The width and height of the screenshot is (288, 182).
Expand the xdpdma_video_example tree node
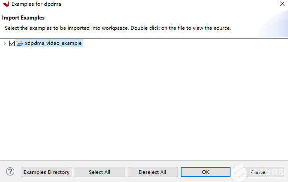(4, 43)
